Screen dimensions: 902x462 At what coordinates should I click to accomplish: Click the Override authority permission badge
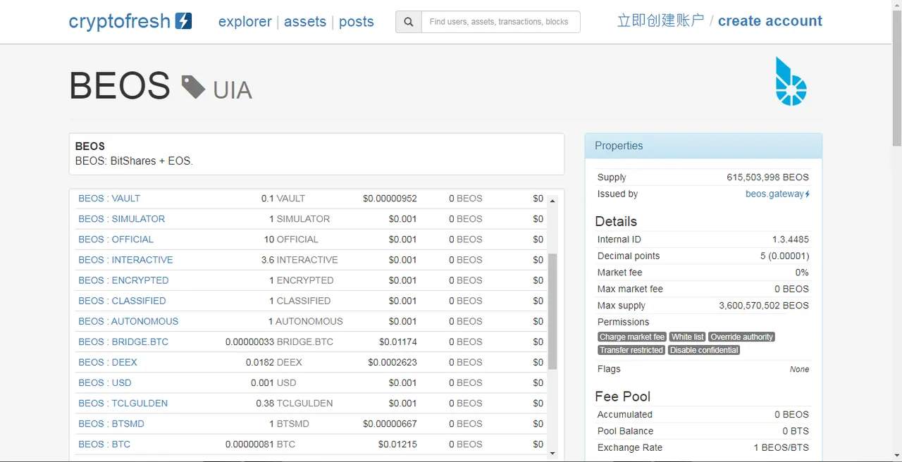point(741,337)
